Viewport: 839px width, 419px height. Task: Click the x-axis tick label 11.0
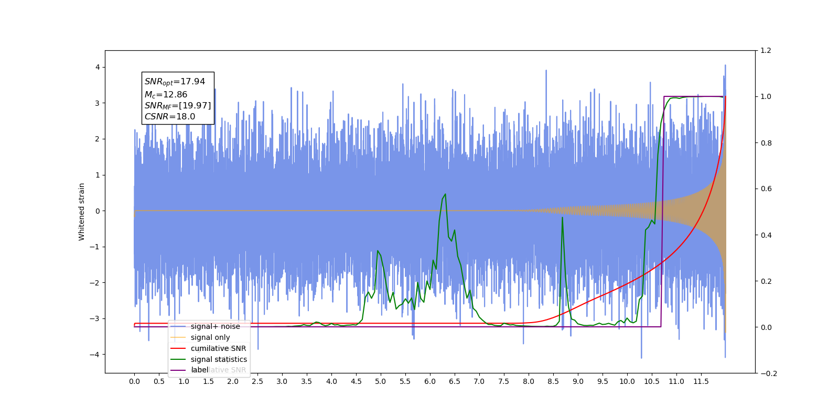676,381
